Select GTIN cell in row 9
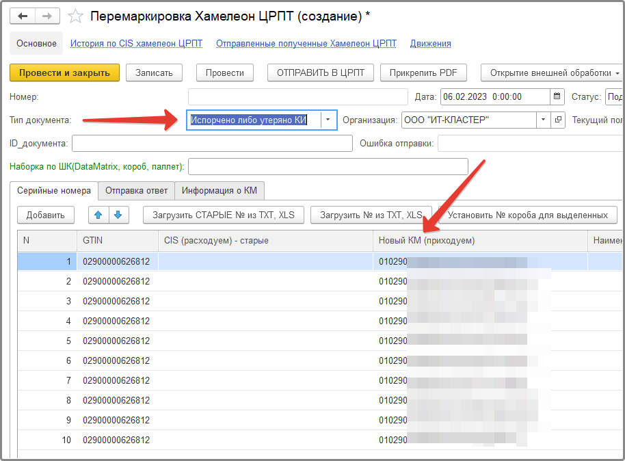The image size is (625, 461). [x=118, y=420]
